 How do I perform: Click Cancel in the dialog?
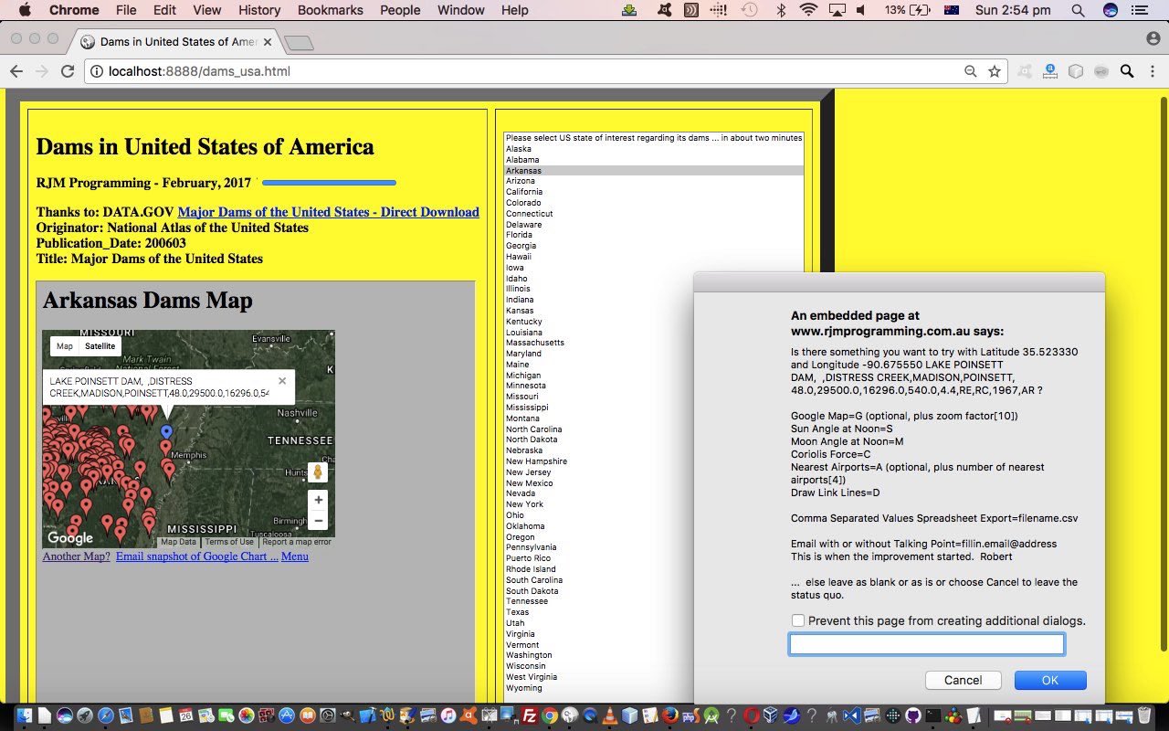(964, 680)
